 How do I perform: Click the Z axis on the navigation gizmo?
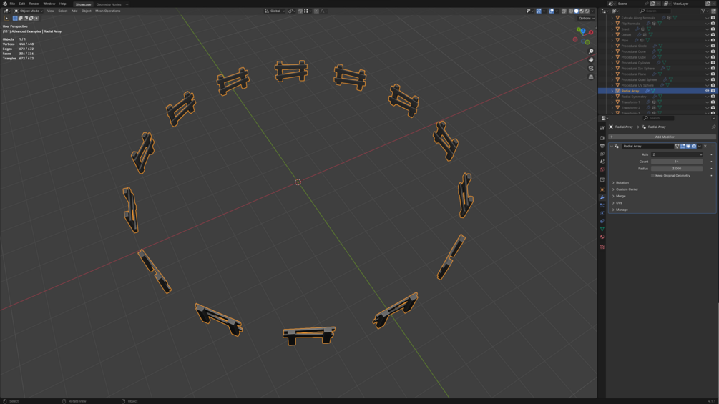(583, 31)
